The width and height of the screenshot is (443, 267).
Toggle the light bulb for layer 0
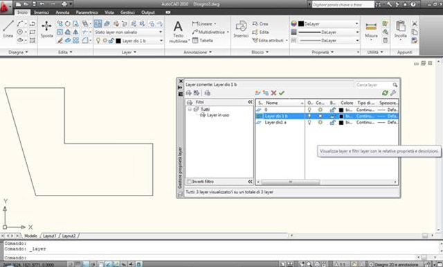(x=309, y=110)
